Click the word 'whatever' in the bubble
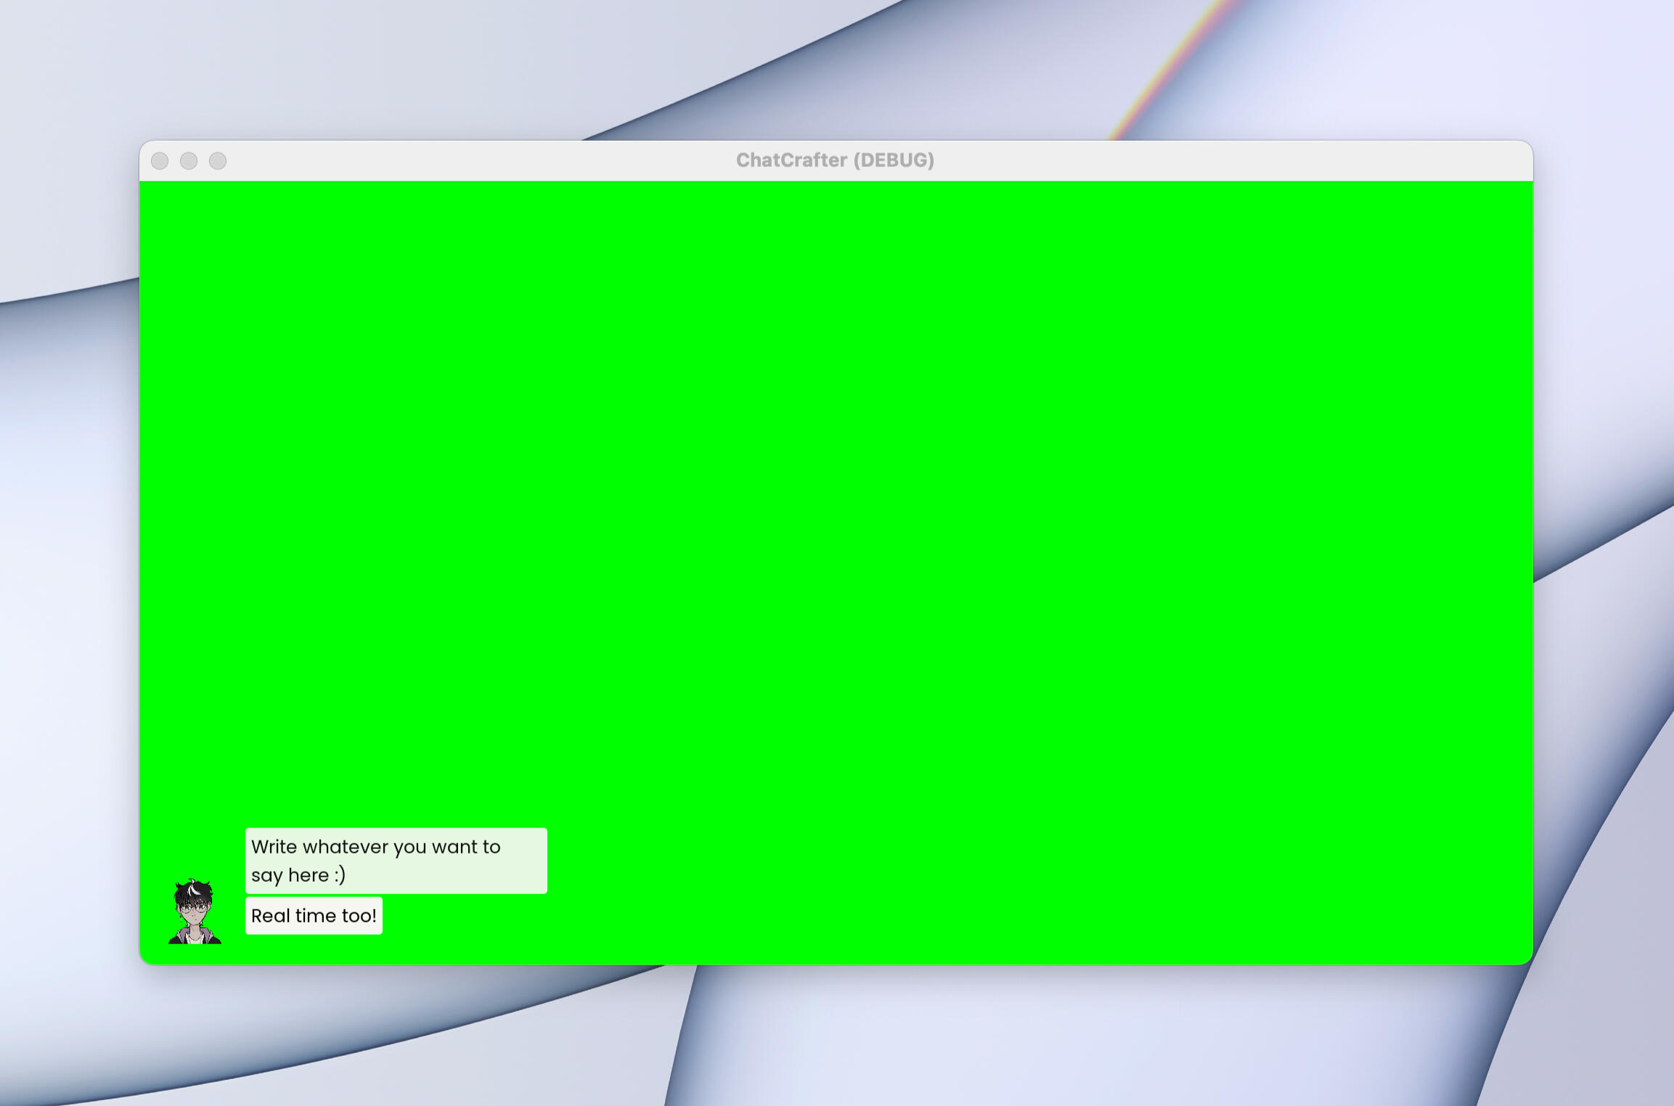 [346, 847]
